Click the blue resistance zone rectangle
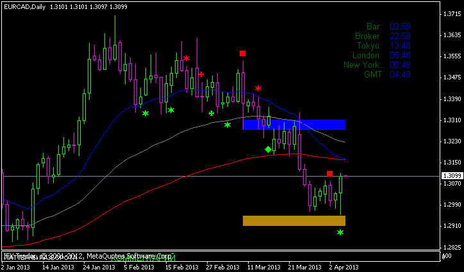This screenshot has width=464, height=272. [294, 125]
